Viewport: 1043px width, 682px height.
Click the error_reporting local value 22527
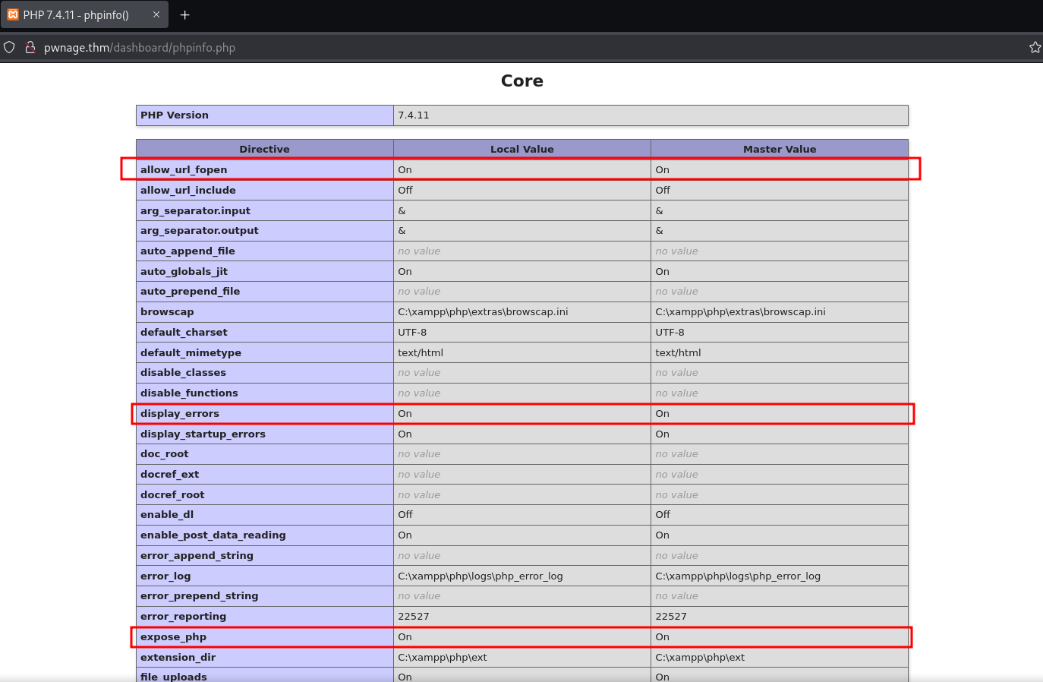click(x=414, y=616)
